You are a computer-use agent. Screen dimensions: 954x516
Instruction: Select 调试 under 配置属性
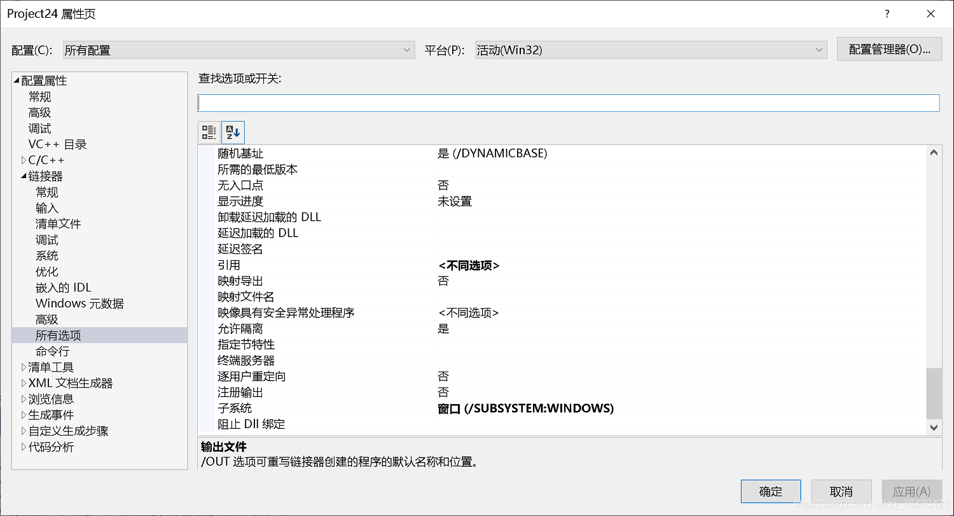[x=39, y=129]
